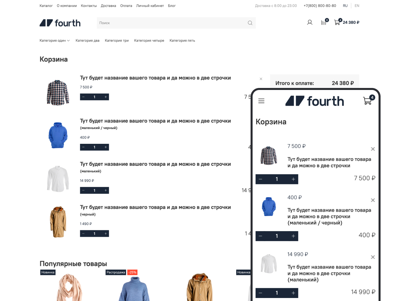This screenshot has height=301, width=402.
Task: Click the Распродажа badge
Action: [x=116, y=272]
